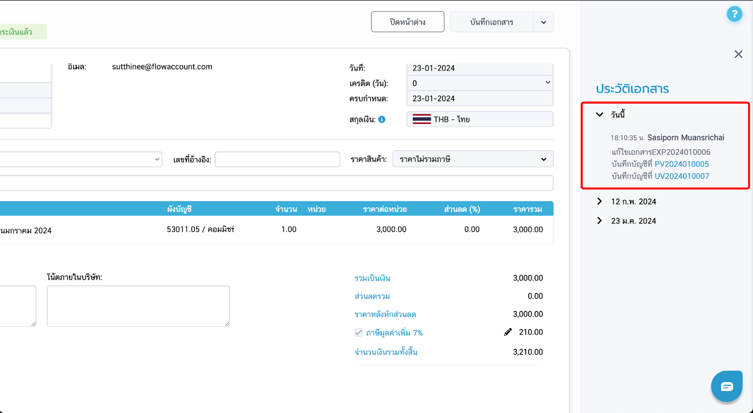The image size is (753, 413).
Task: Expand the 23 ม.ค. 2024 history entry
Action: point(600,221)
